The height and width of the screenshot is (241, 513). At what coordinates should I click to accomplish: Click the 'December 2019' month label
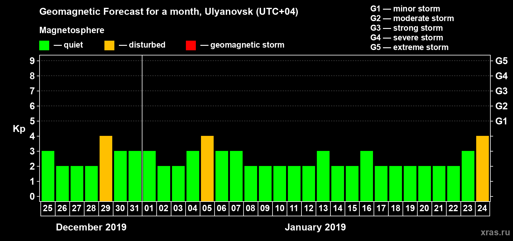(x=91, y=227)
